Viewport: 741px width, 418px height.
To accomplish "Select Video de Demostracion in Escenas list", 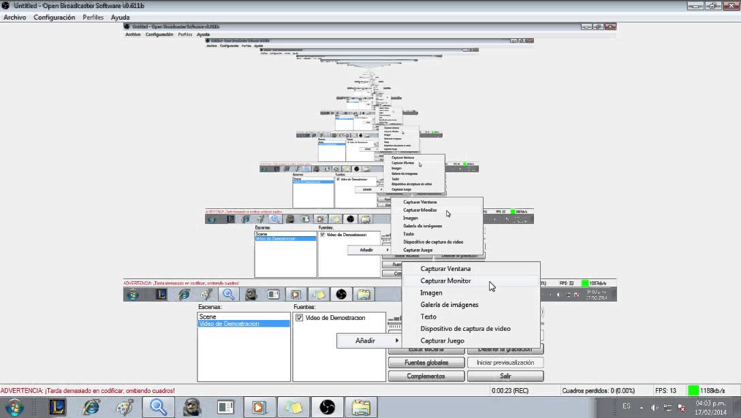I will [243, 324].
